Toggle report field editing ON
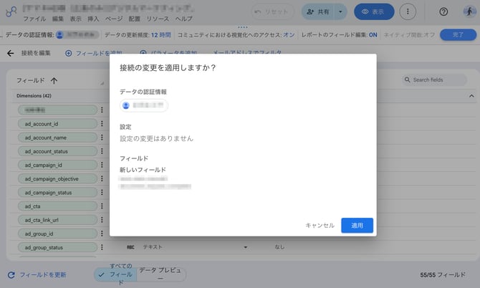 (373, 35)
